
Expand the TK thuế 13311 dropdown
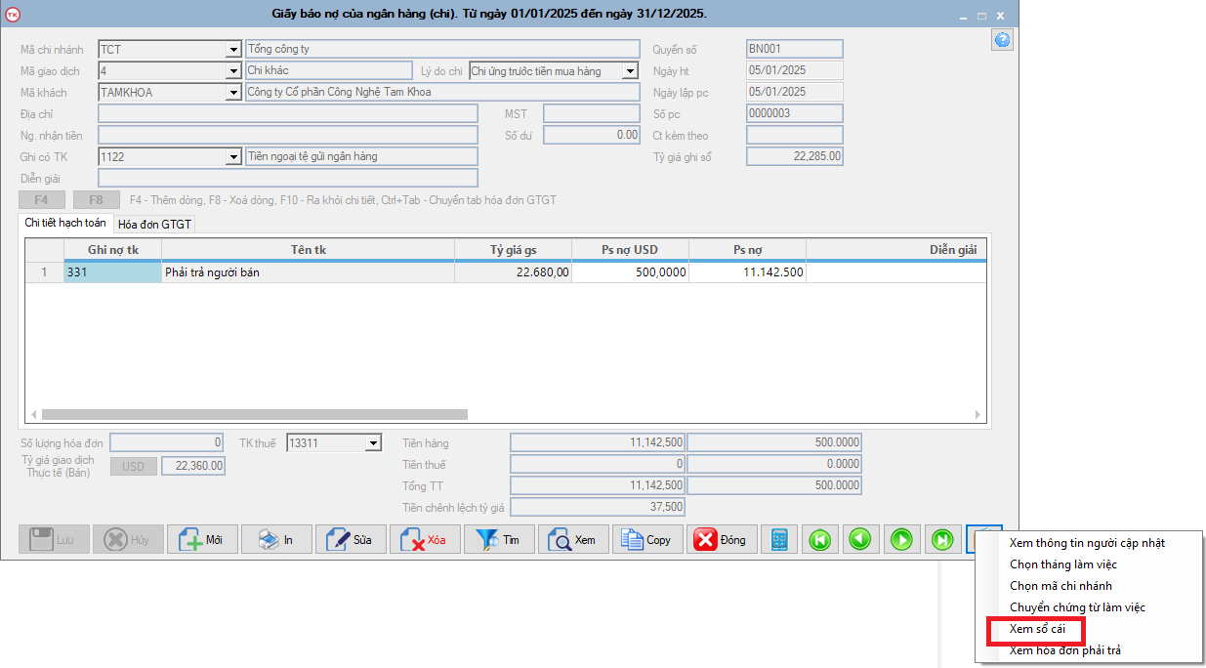(372, 443)
